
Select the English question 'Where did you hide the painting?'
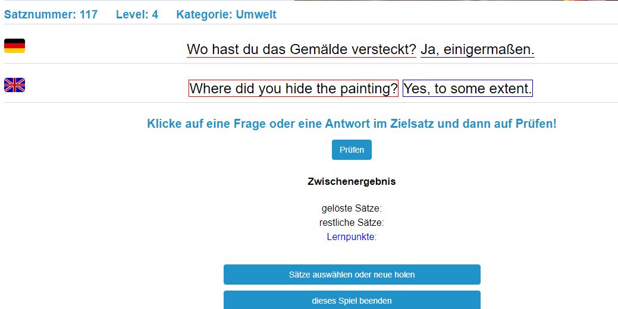pos(293,89)
